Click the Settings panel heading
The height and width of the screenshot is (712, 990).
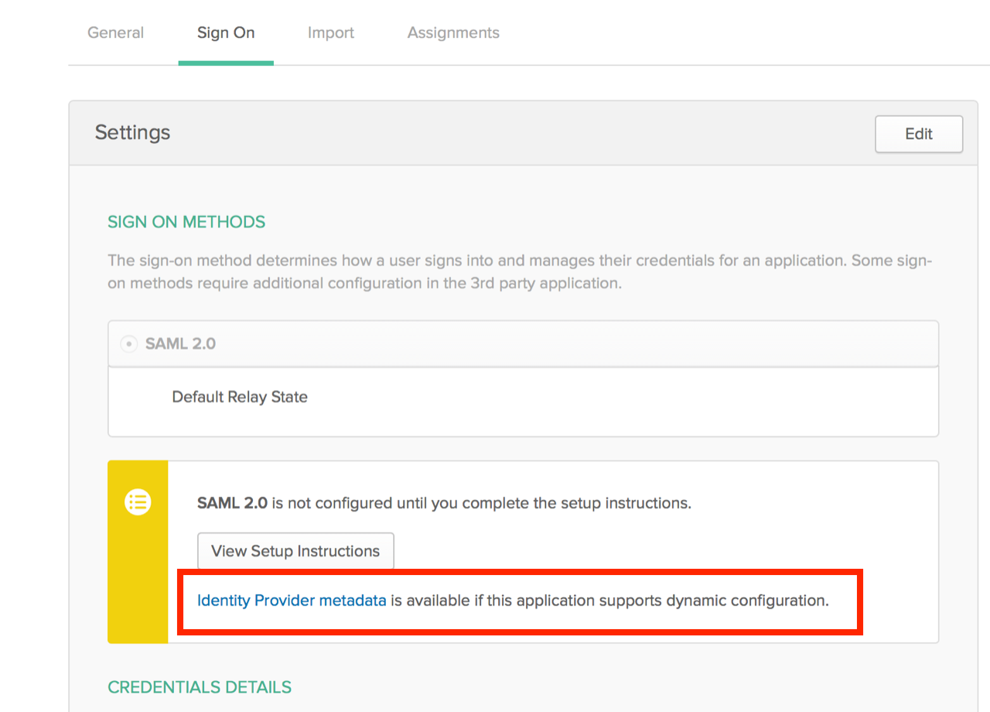(x=132, y=132)
